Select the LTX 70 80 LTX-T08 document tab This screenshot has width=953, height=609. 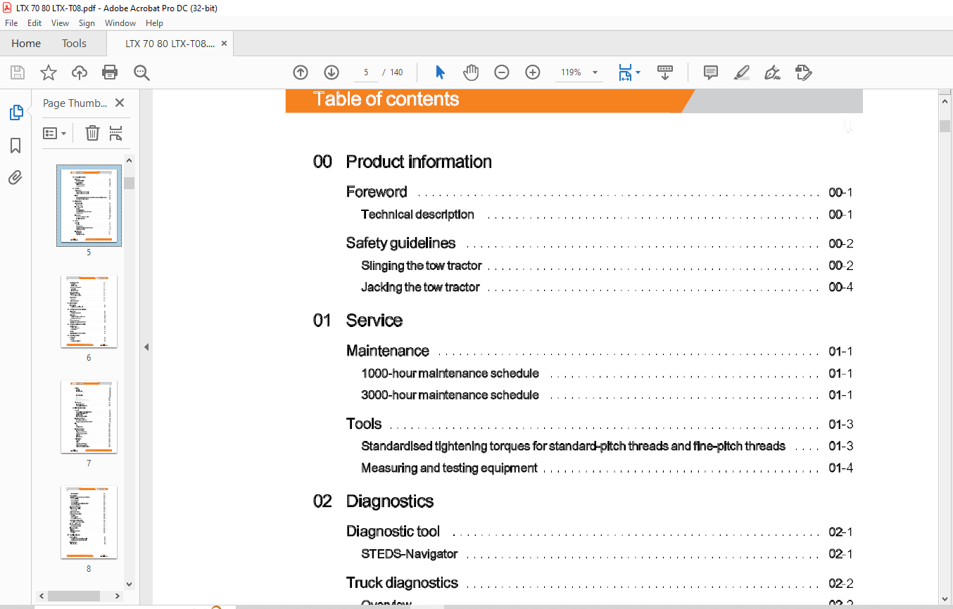pos(170,44)
